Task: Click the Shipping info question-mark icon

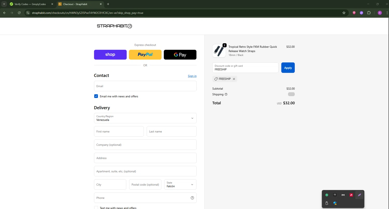Action: [226, 95]
